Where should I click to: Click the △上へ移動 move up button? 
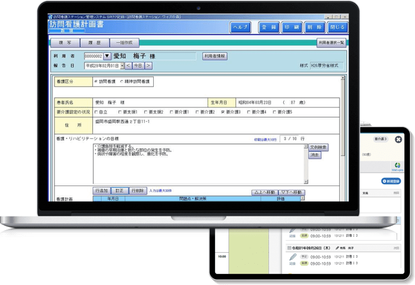point(265,192)
